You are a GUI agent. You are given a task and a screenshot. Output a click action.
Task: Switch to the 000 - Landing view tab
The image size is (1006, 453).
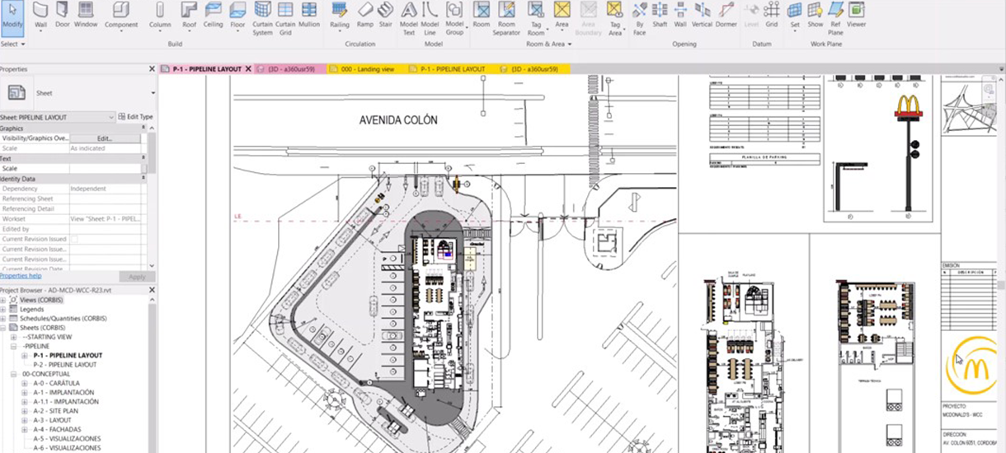(368, 69)
